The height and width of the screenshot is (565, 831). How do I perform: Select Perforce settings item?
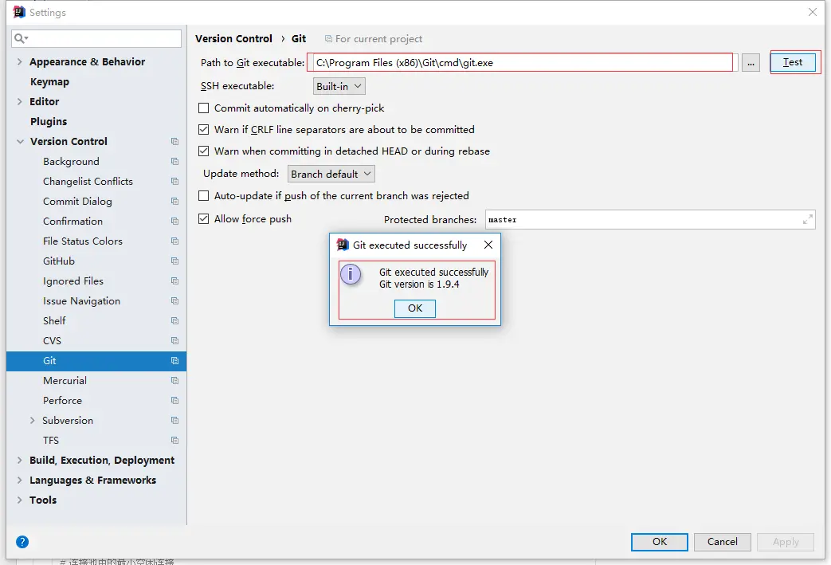click(62, 401)
